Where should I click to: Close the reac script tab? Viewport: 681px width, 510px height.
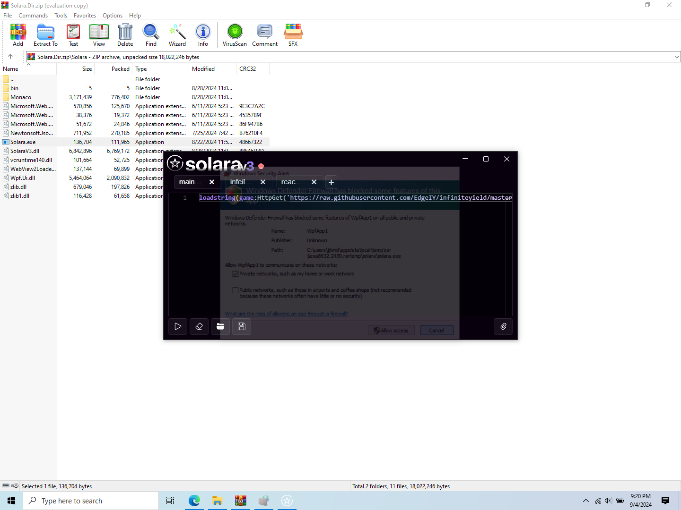tap(314, 182)
